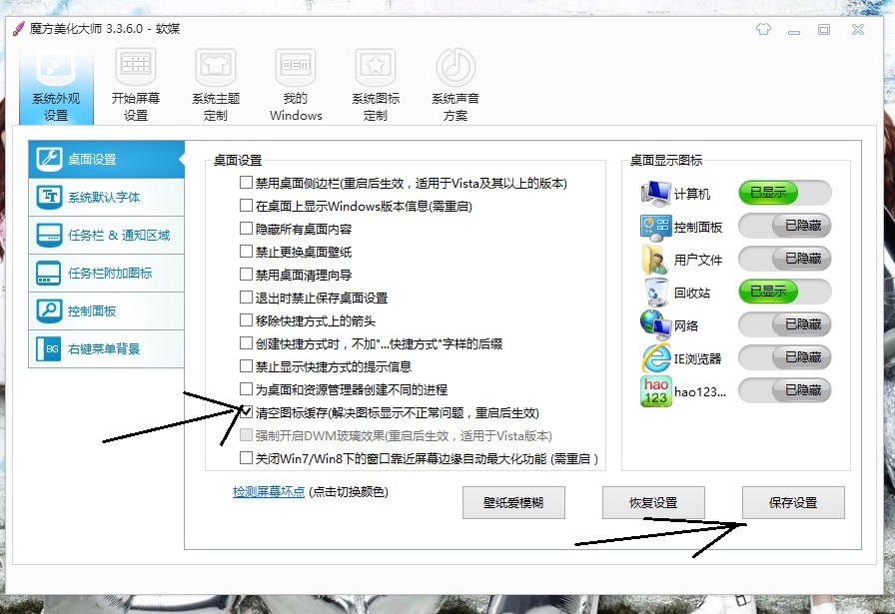Click the 网络 globe icon
Viewport: 895px width, 614px height.
655,324
